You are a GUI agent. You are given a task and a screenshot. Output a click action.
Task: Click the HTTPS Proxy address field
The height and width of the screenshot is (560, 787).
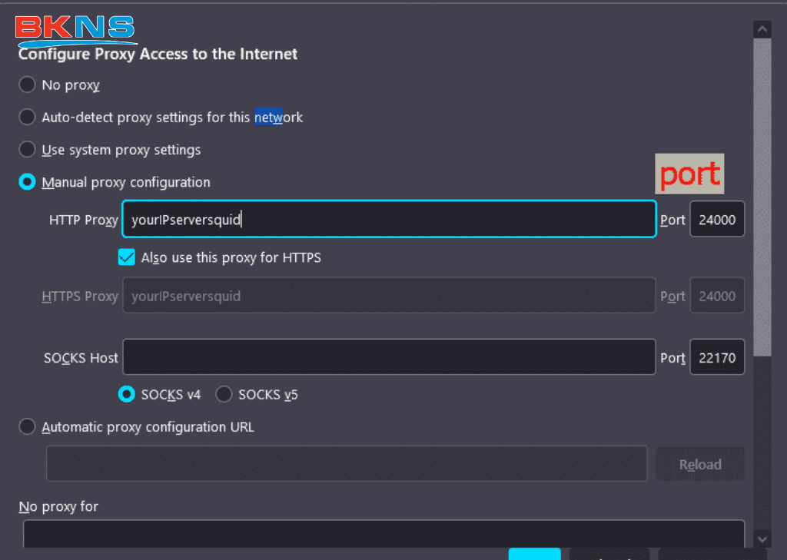point(388,296)
